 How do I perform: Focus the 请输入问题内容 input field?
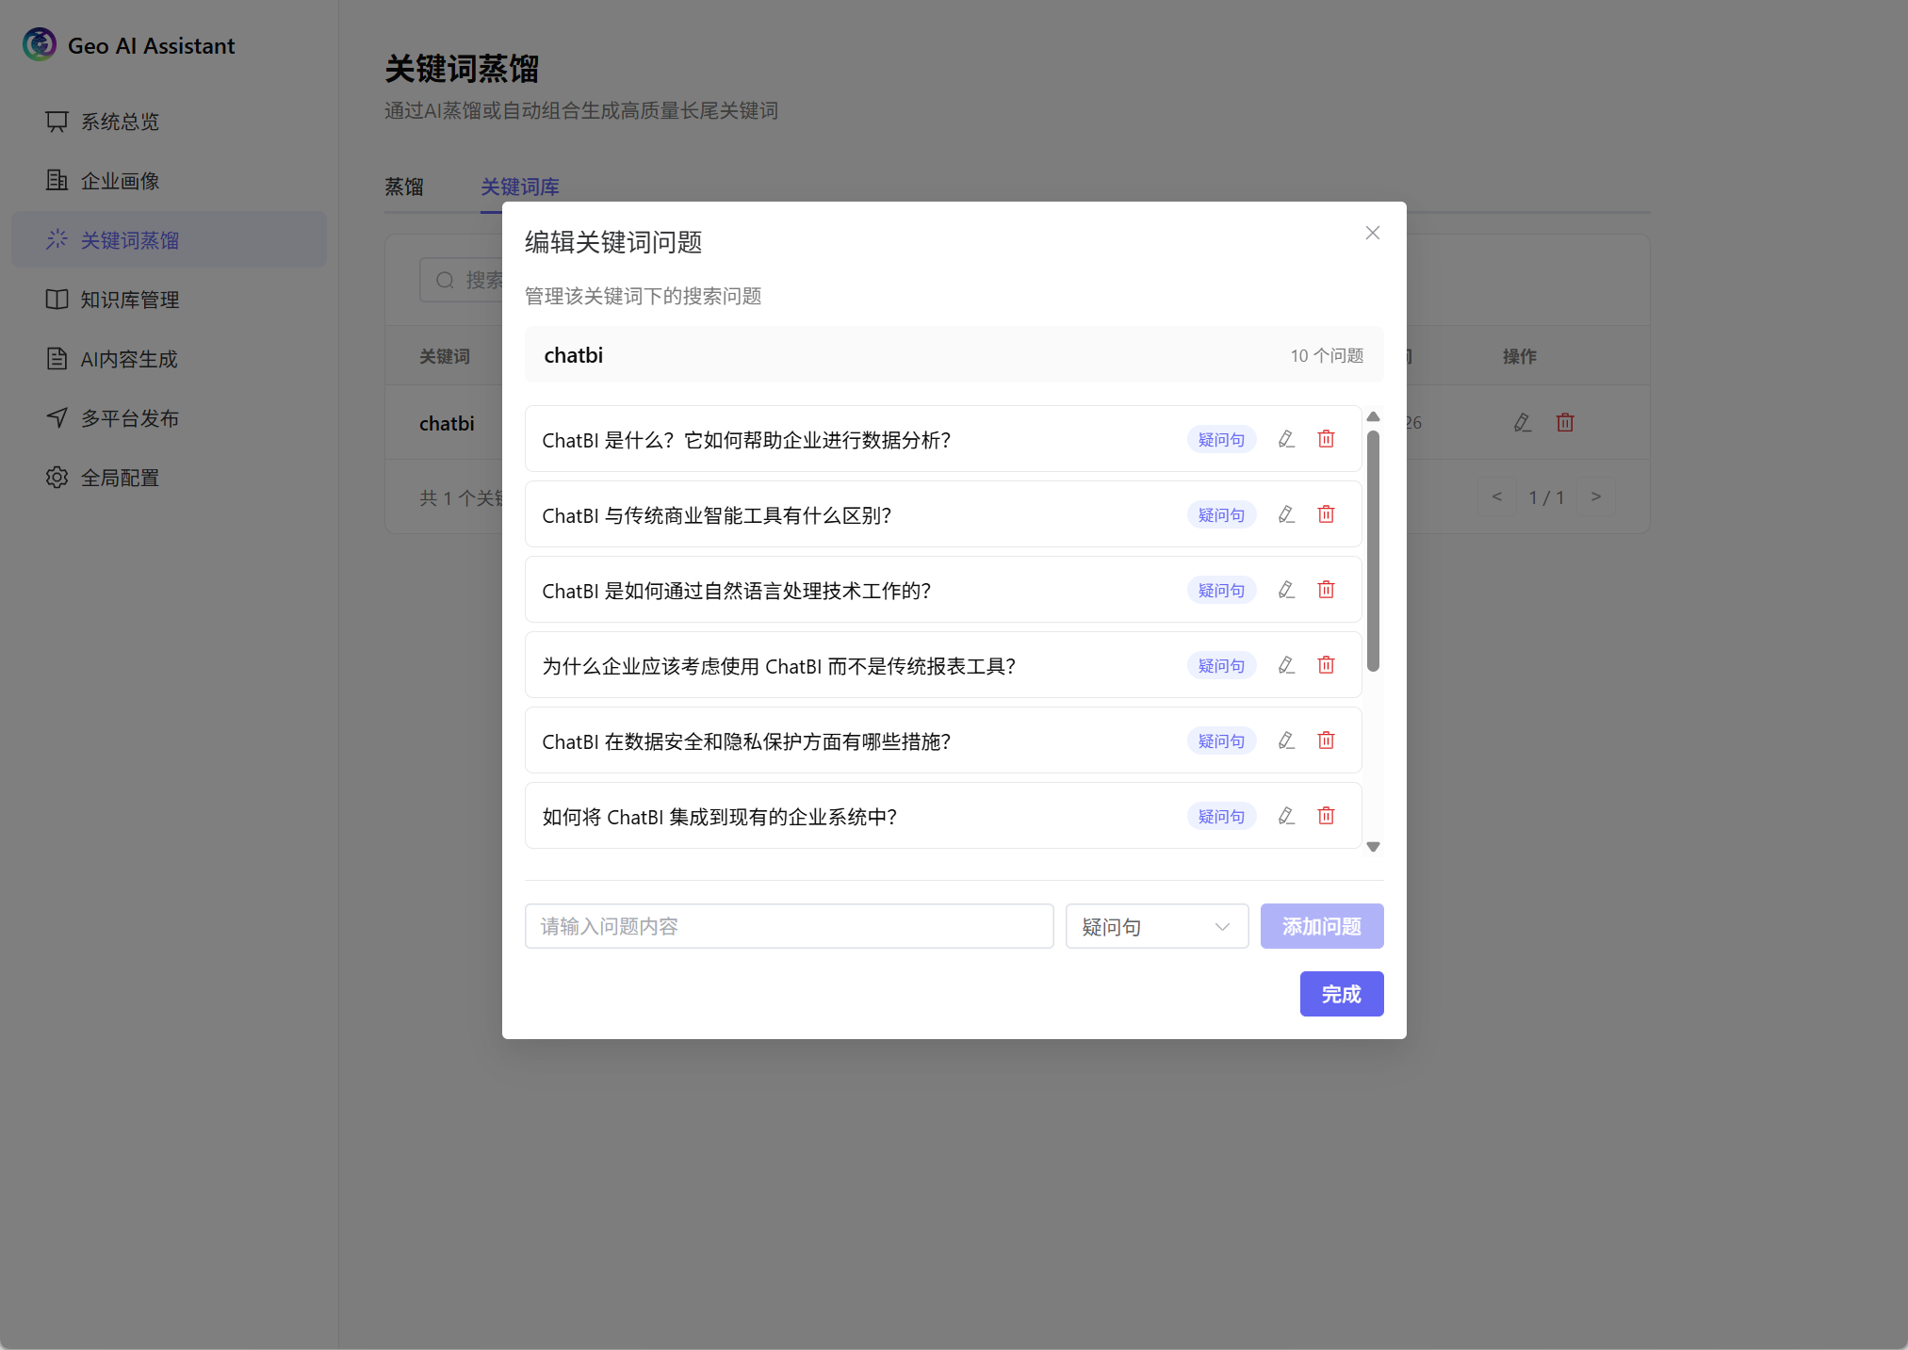[x=790, y=926]
